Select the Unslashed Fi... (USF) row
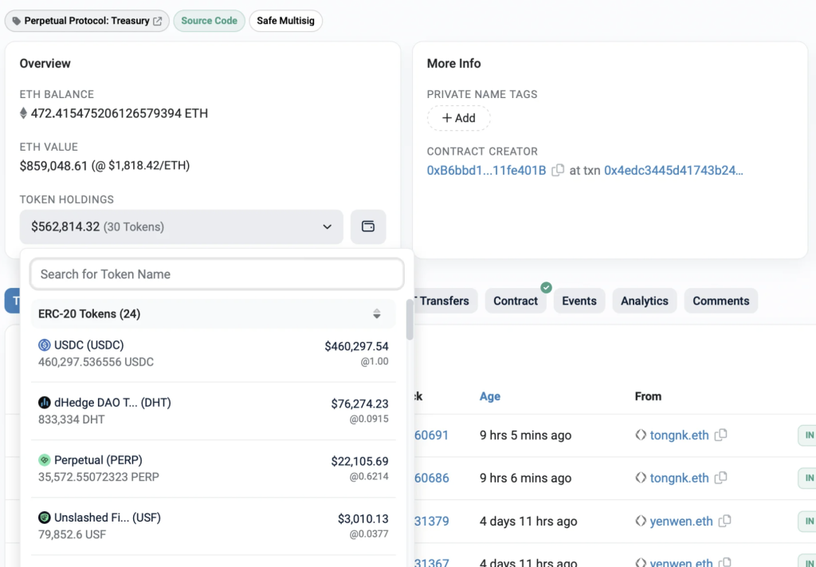Viewport: 816px width, 567px height. tap(213, 526)
